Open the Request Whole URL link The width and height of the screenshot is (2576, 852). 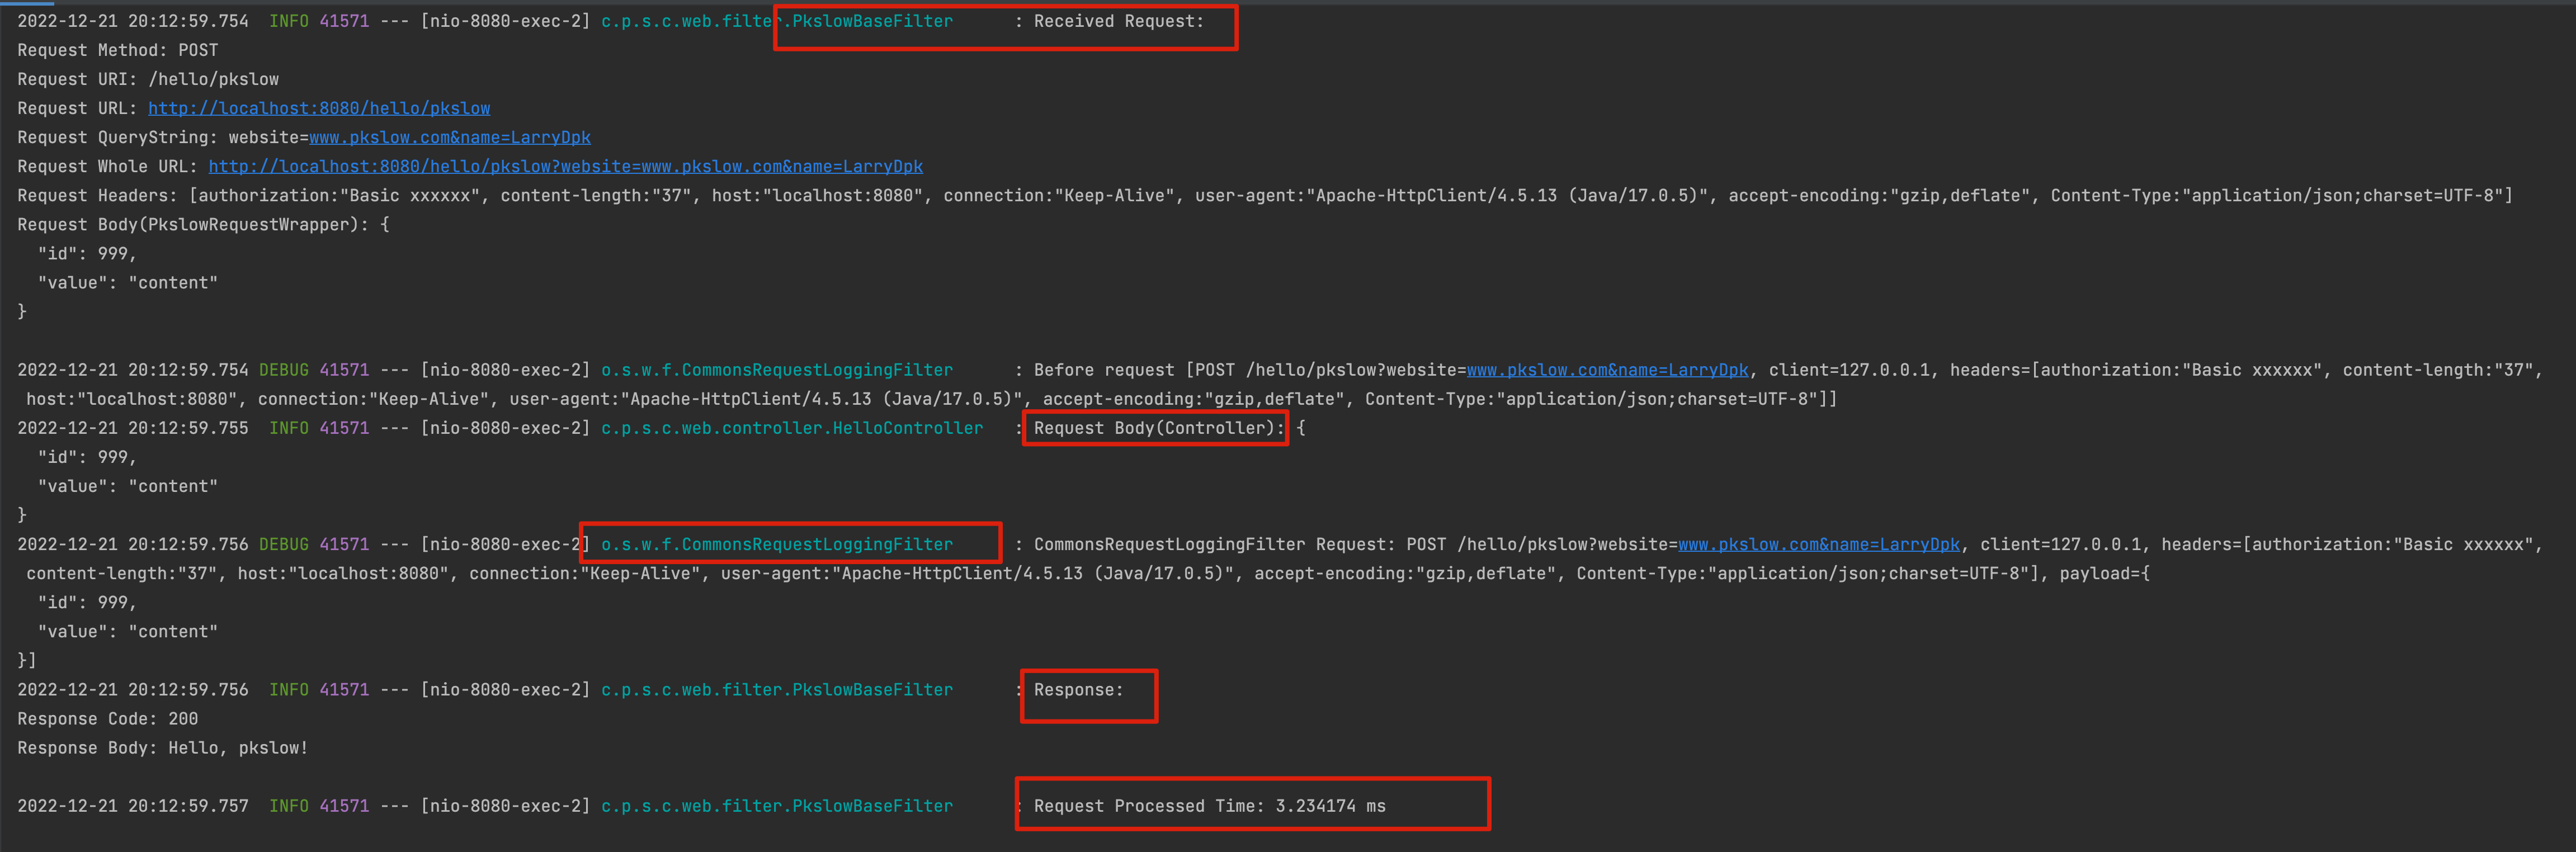click(565, 166)
